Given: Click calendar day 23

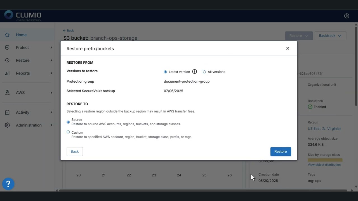Looking at the screenshot, I should click(x=154, y=175).
